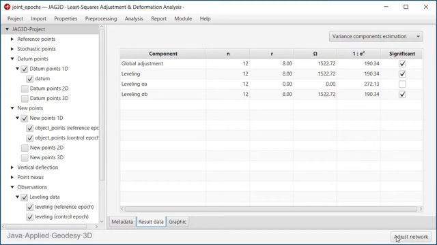The height and width of the screenshot is (245, 437).
Task: Click tree panel horizontal scrollbar thumb
Action: pyautogui.click(x=46, y=227)
